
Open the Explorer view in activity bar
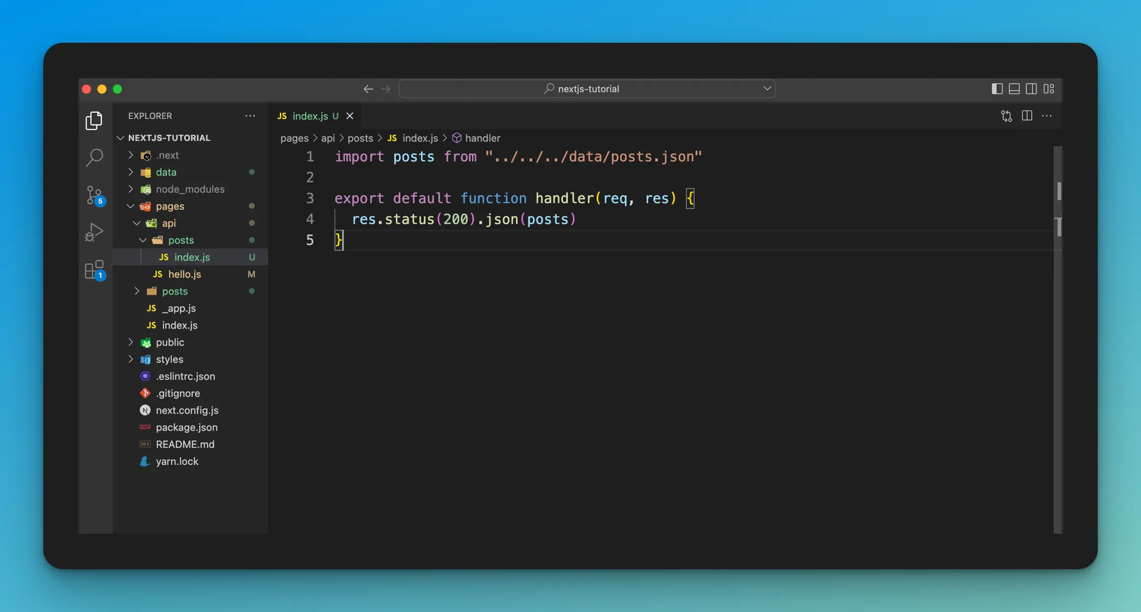(94, 120)
